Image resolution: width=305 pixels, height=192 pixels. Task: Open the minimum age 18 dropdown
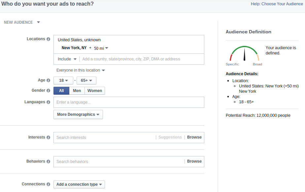coord(63,80)
